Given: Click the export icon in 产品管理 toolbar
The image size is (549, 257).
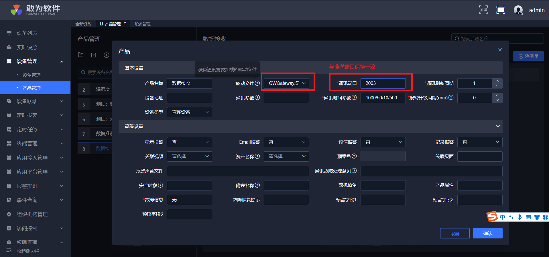Looking at the screenshot, I should point(94,55).
